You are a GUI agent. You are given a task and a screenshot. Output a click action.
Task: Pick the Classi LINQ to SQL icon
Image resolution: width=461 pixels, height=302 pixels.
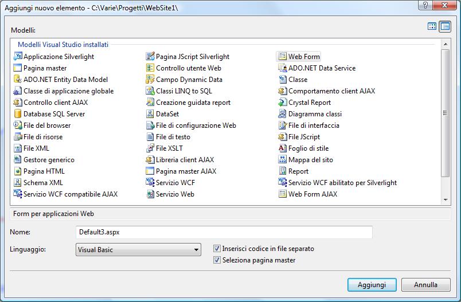[150, 91]
